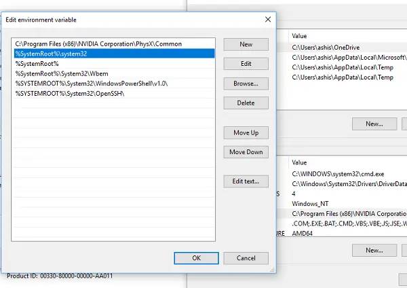Select the .COM;.EXE;.BAT value row
This screenshot has width=407, height=288.
pos(349,223)
